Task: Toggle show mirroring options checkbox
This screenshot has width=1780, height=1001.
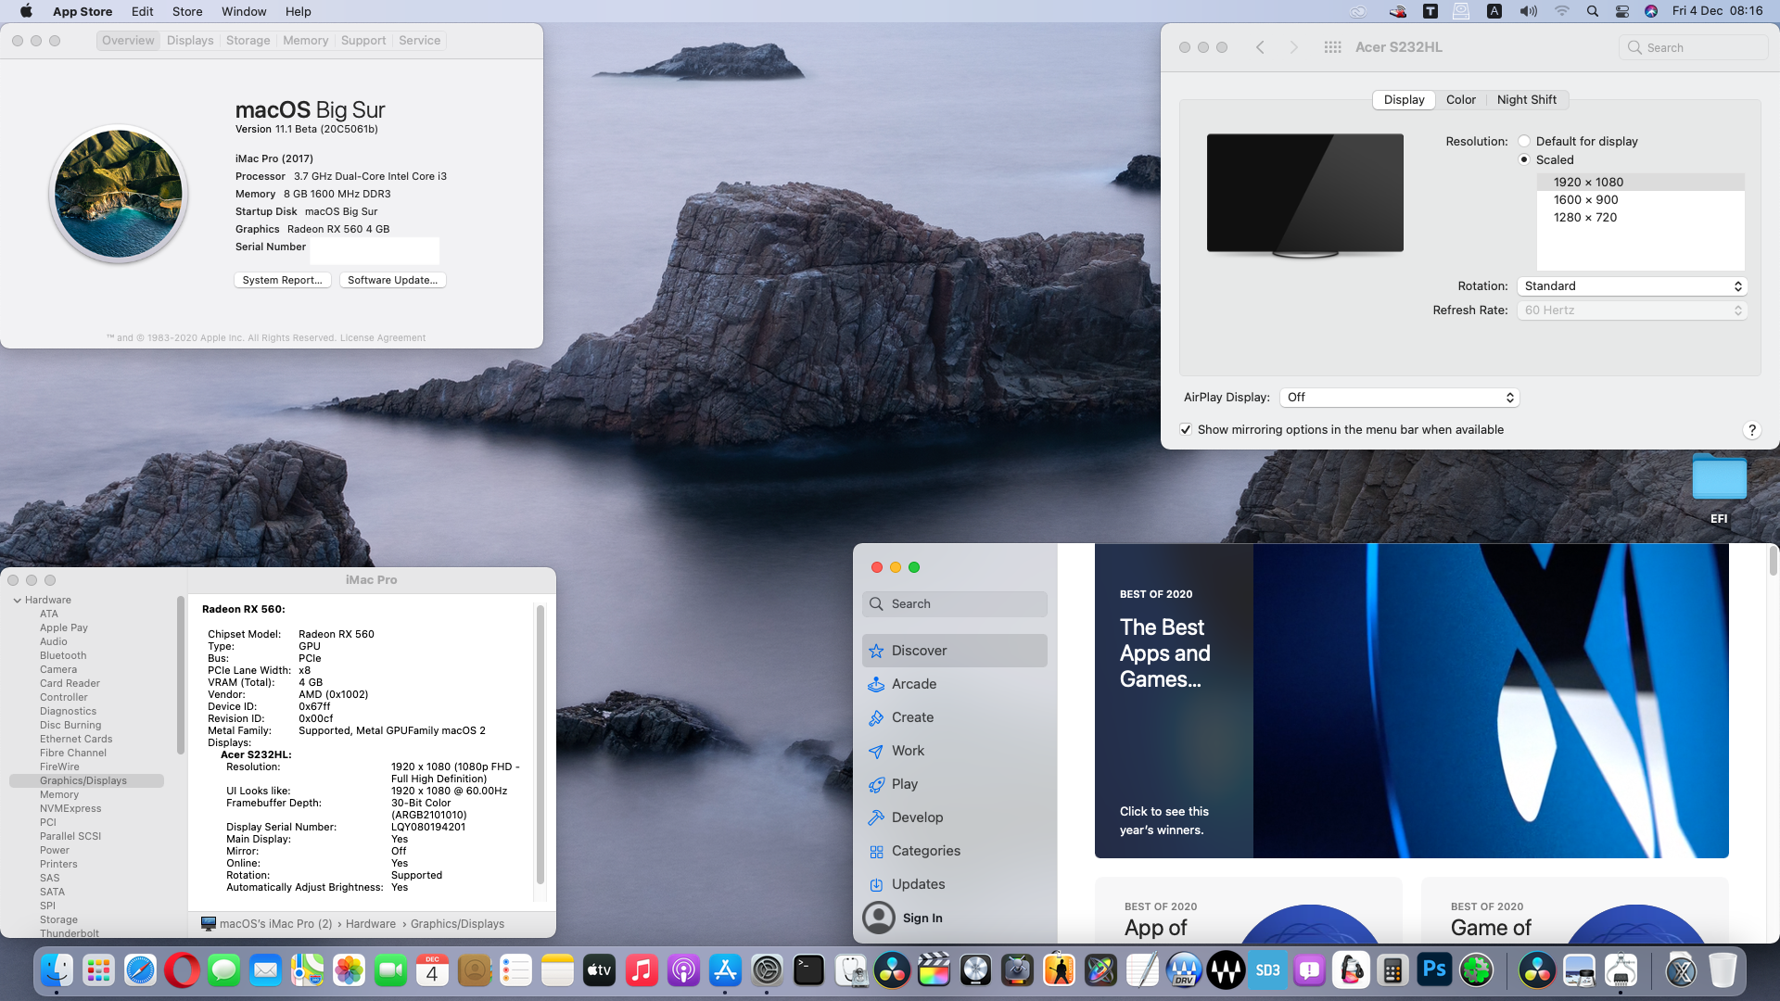Action: tap(1186, 430)
